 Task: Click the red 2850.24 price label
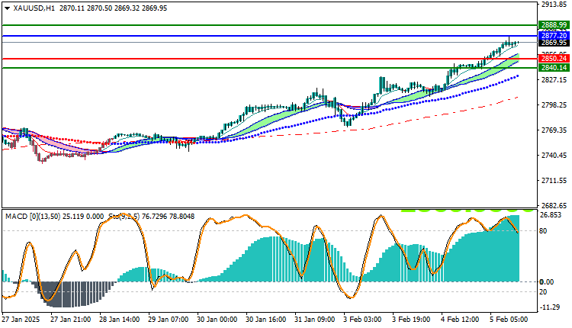coord(554,59)
